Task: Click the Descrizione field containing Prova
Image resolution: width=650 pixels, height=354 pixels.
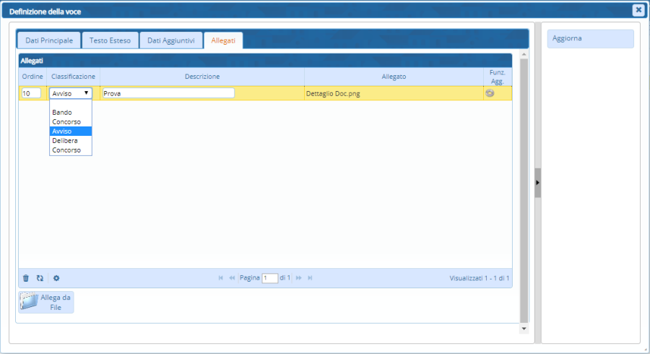Action: click(x=168, y=93)
